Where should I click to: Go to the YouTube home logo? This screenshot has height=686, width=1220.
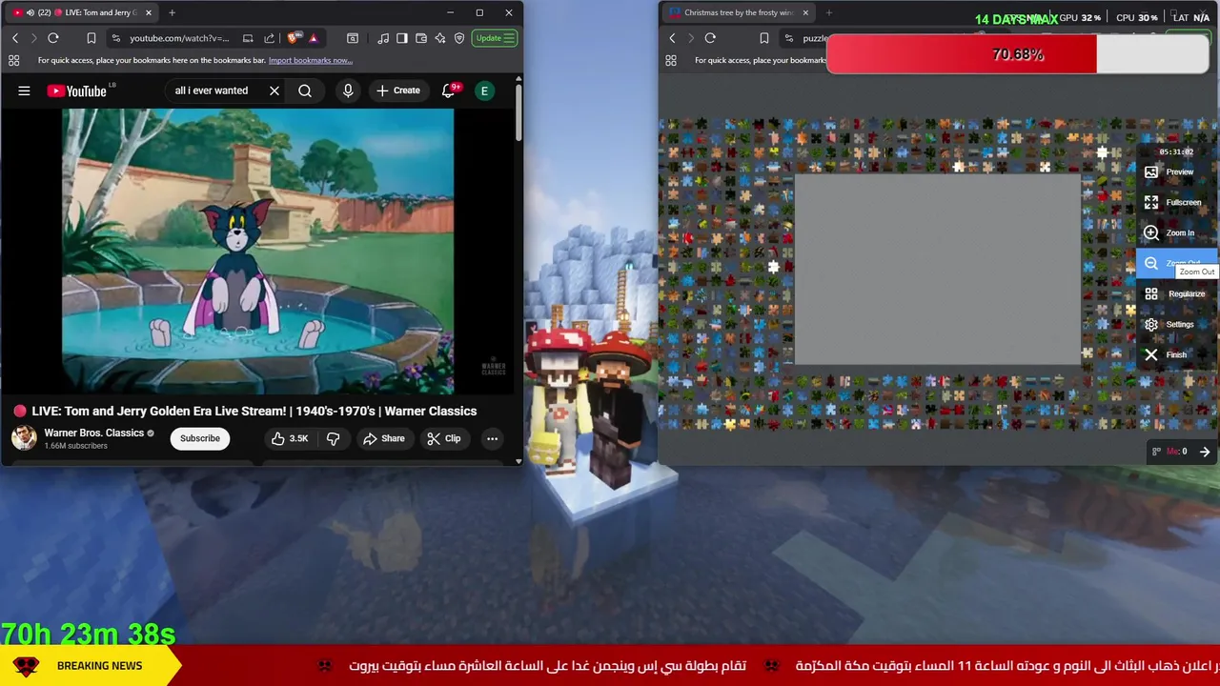(78, 91)
